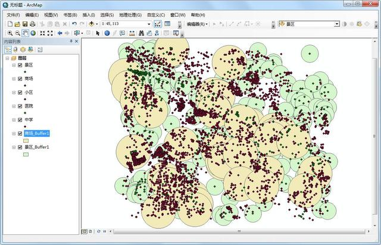
Task: Switch to List By Selection view
Action: coord(30,49)
